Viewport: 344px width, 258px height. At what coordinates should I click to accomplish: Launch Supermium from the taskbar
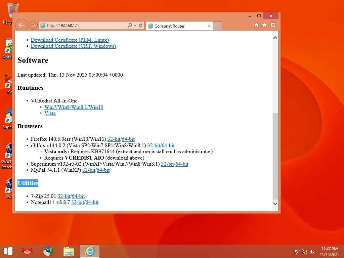tap(48, 251)
